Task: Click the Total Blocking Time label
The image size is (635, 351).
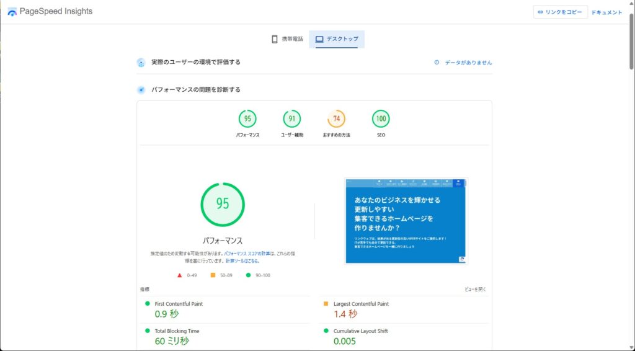Action: coord(177,331)
